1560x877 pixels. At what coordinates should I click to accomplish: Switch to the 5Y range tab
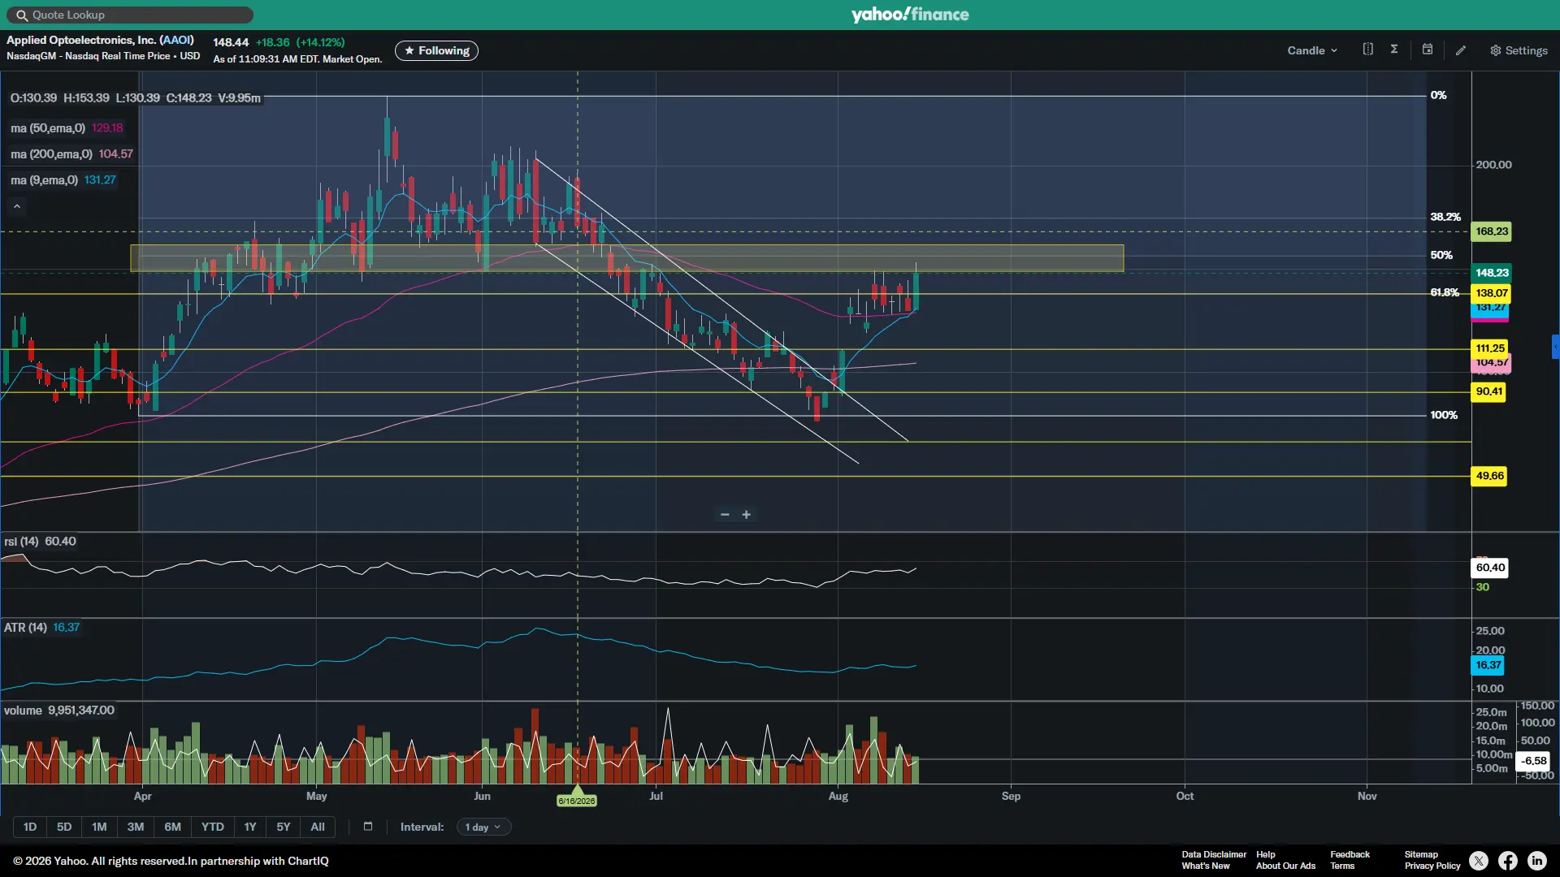click(x=283, y=827)
